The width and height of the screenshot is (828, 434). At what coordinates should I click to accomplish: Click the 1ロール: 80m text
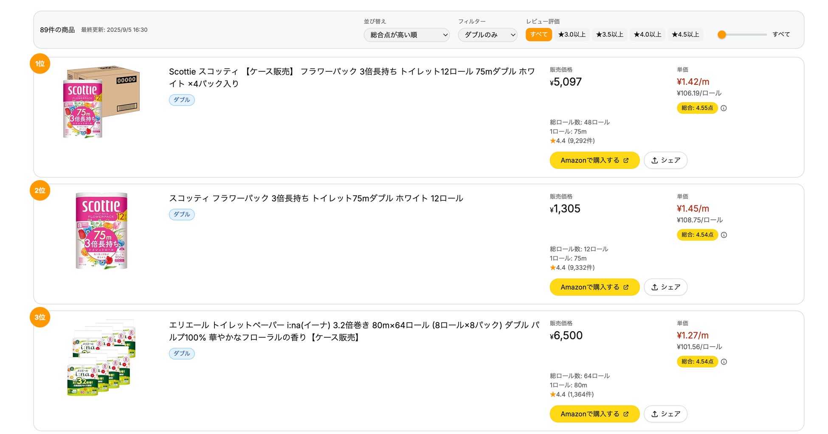pos(569,385)
